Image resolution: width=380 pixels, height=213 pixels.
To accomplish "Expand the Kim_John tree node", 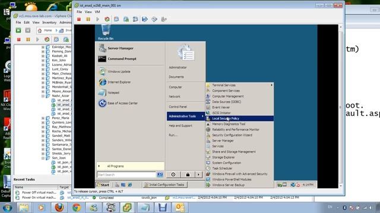I will click(x=43, y=60).
